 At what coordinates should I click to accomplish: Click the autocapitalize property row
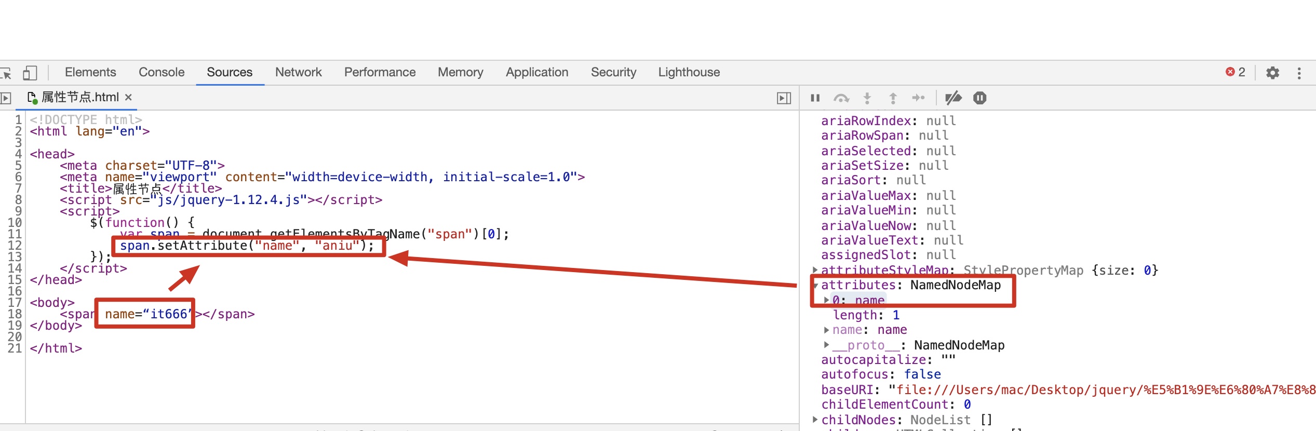(x=888, y=360)
